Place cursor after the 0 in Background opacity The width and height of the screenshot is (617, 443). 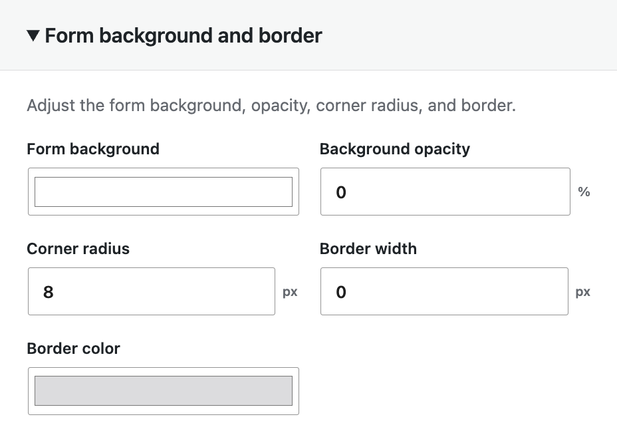348,192
